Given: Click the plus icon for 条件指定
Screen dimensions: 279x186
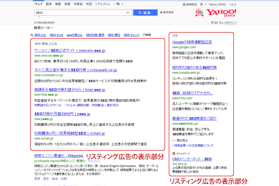Looking at the screenshot, I should click(159, 13).
